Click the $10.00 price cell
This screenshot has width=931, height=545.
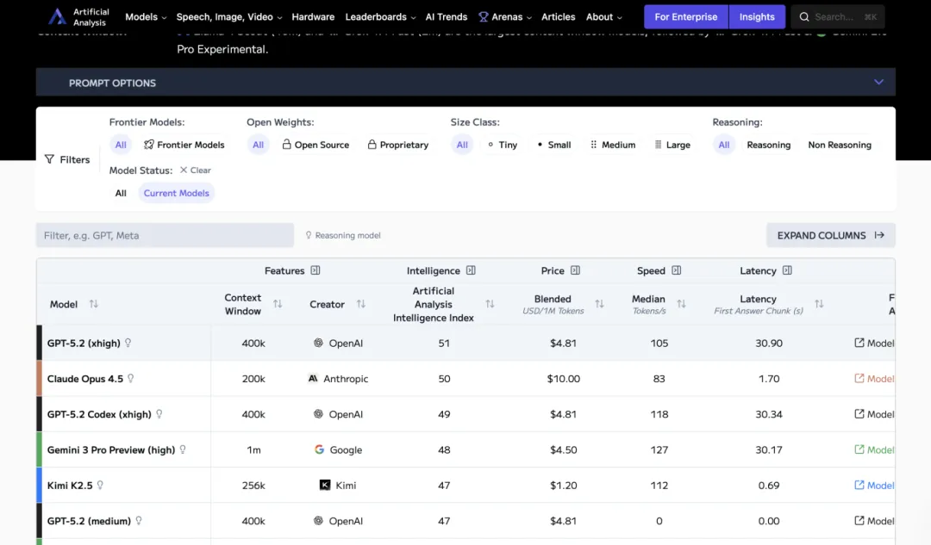click(x=564, y=378)
